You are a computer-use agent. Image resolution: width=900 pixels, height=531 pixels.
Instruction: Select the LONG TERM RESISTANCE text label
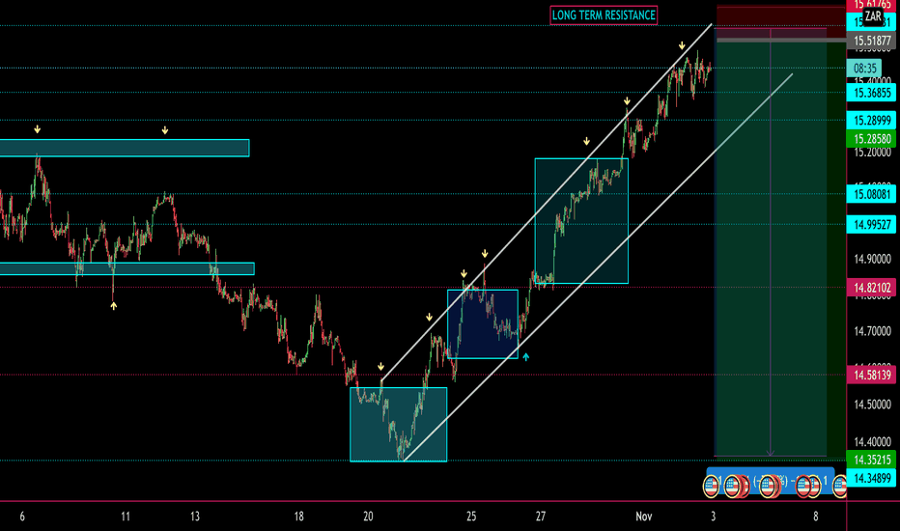click(604, 15)
